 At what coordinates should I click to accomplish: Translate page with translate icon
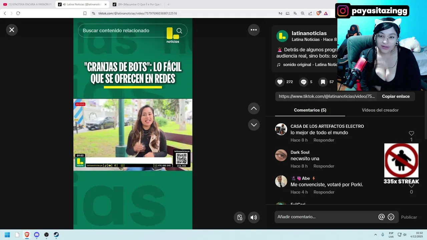coord(295,13)
